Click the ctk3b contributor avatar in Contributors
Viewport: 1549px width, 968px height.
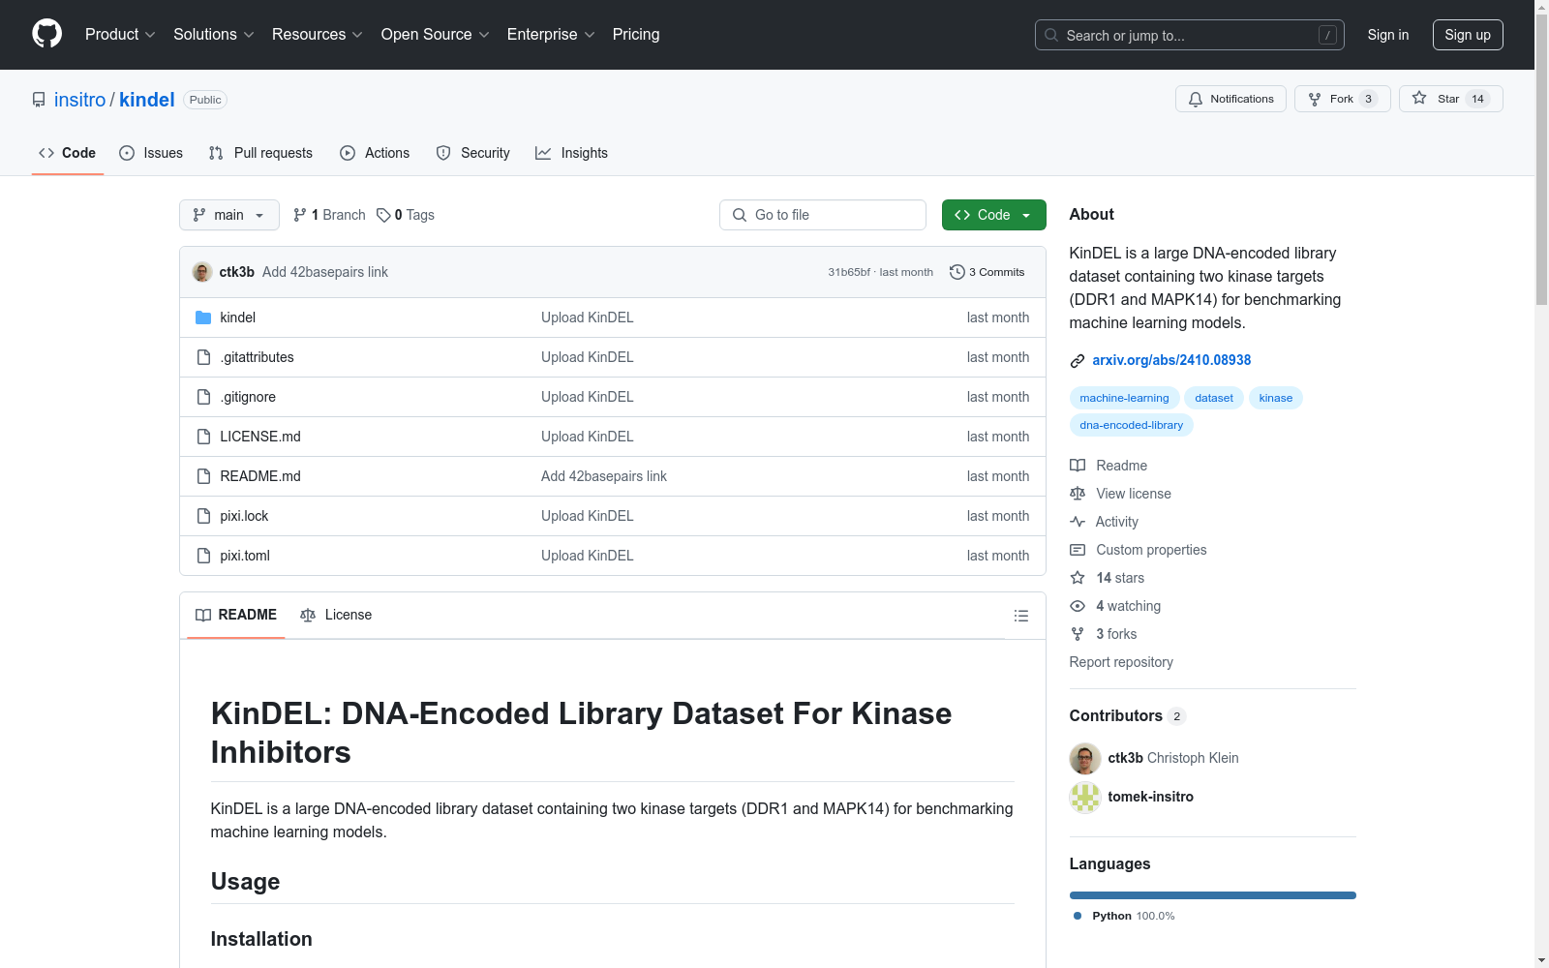[x=1085, y=759]
